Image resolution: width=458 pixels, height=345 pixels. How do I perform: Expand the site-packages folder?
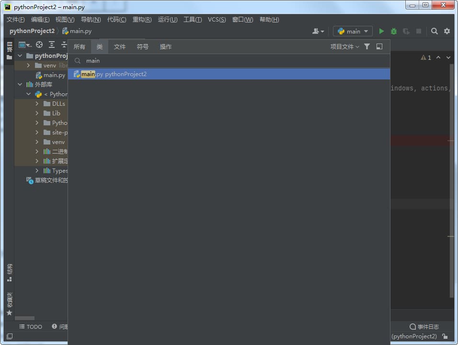37,133
